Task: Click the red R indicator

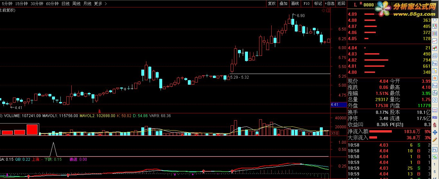Action: click(x=361, y=4)
